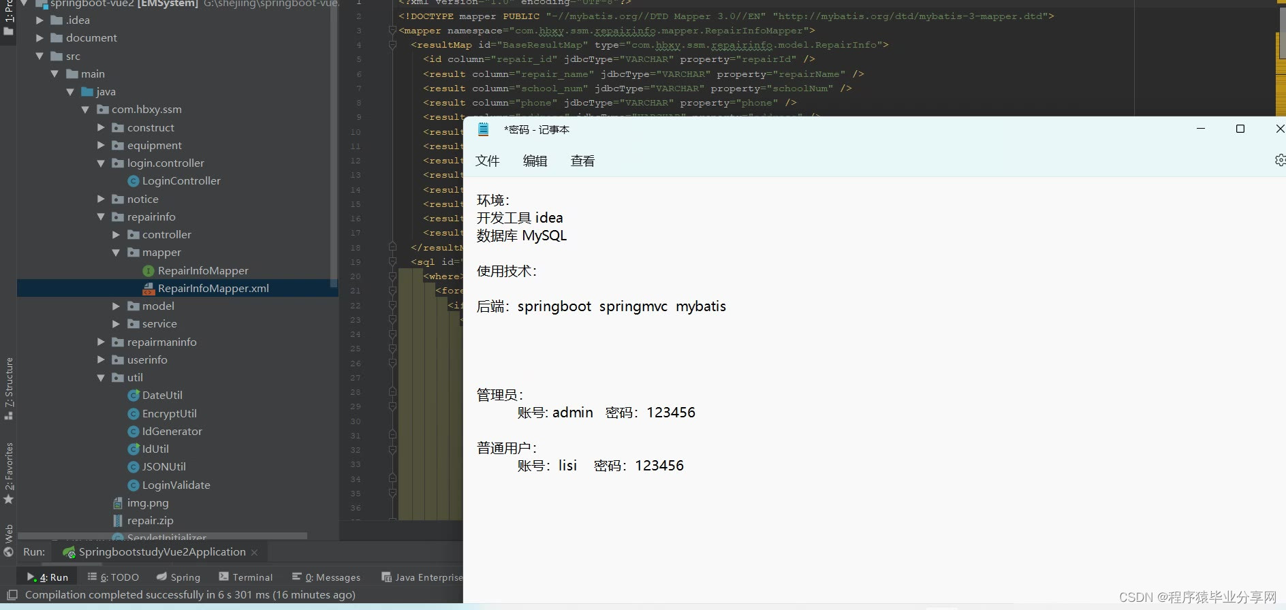The image size is (1286, 610).
Task: Click the repair.zip archive icon
Action: tap(118, 521)
